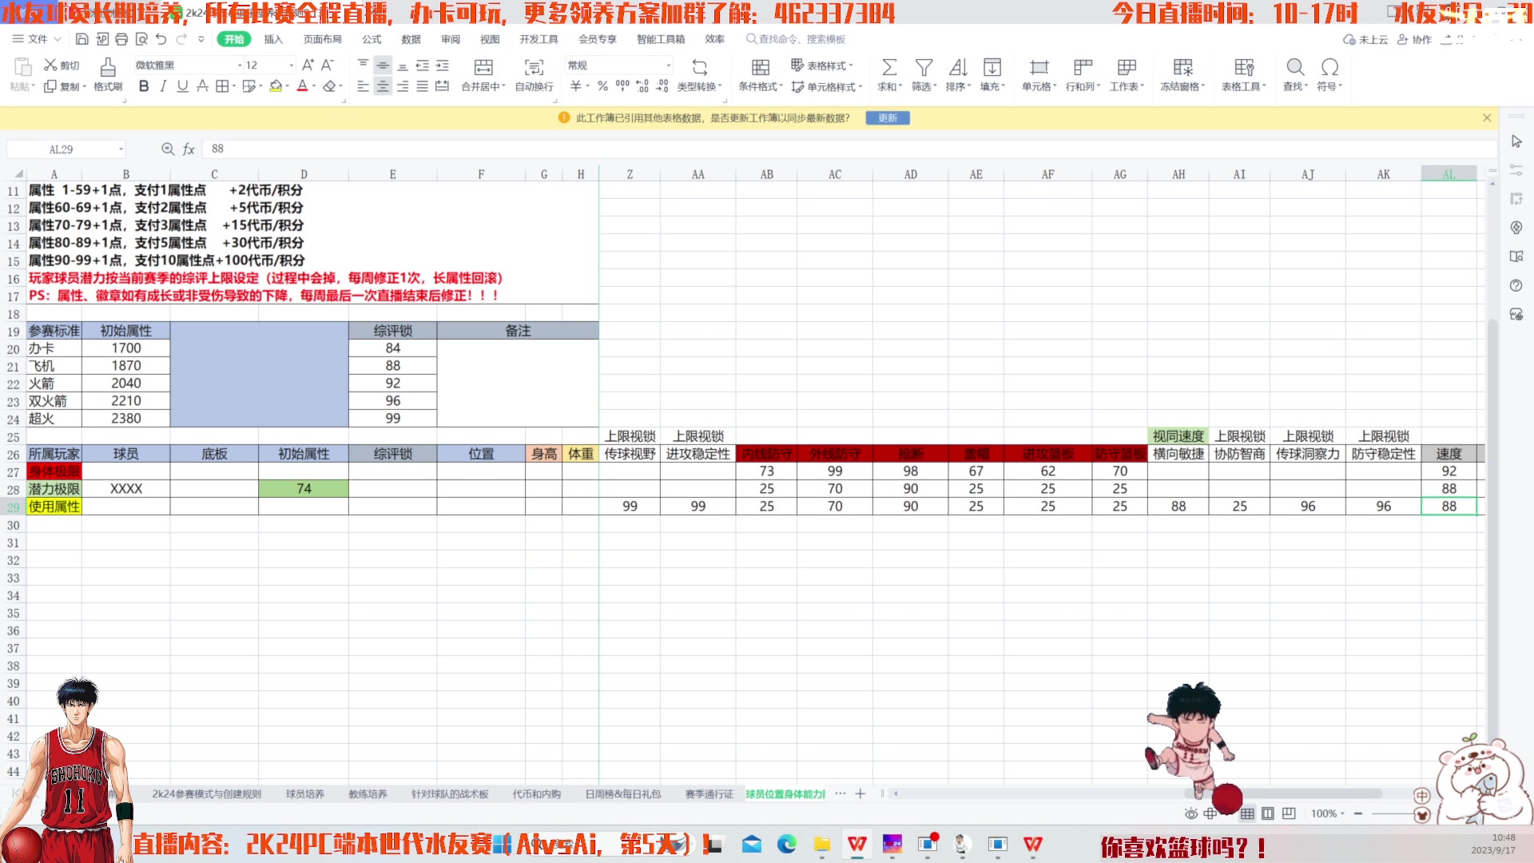The image size is (1534, 863).
Task: Click the cell Borders icon
Action: pyautogui.click(x=222, y=86)
